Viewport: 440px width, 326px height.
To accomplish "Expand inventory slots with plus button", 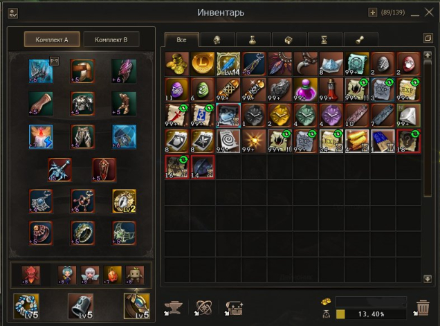I will tap(372, 12).
